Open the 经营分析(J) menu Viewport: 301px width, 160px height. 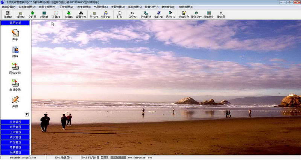152,7
